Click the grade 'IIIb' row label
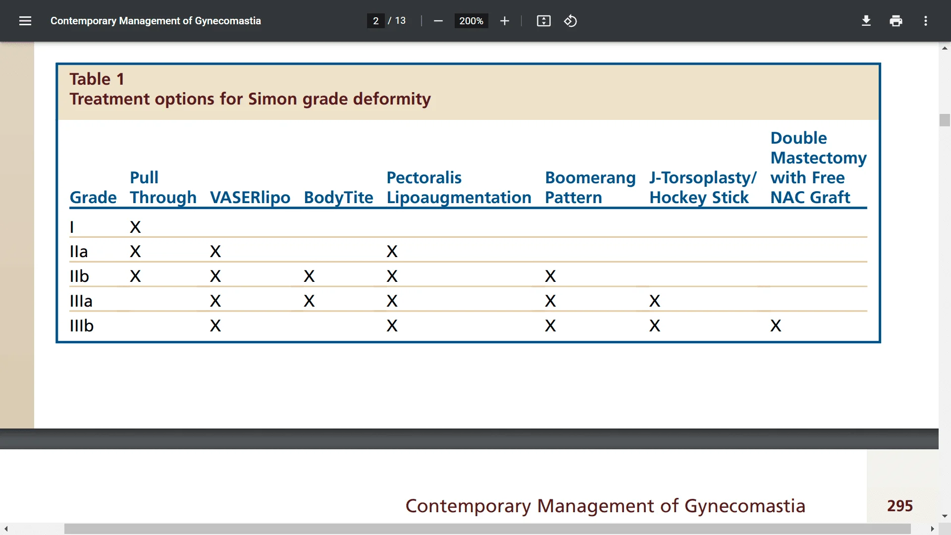The image size is (951, 535). pyautogui.click(x=82, y=326)
